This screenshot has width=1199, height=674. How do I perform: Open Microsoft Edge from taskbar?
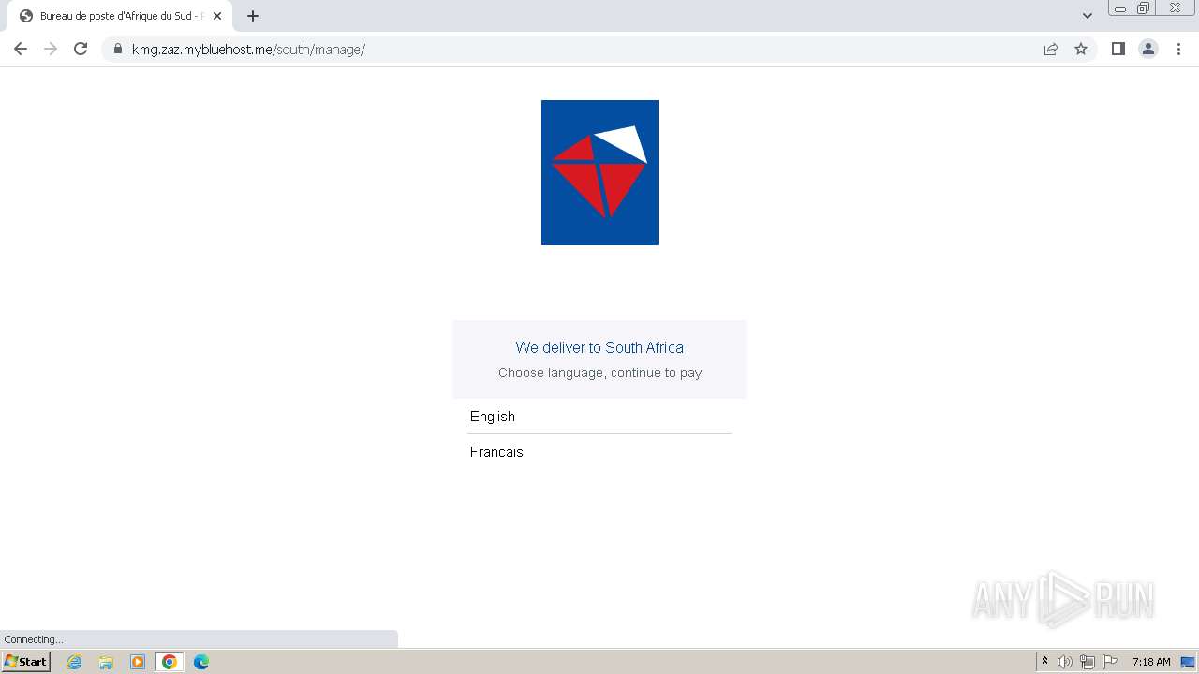201,662
